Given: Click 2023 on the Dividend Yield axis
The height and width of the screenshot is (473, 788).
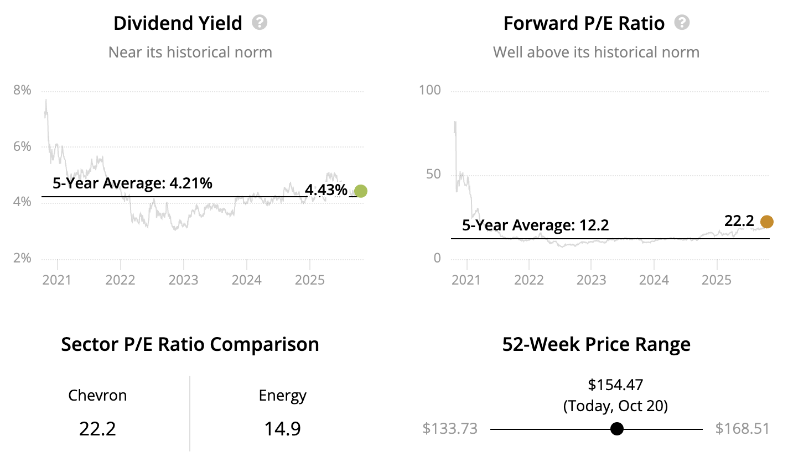Looking at the screenshot, I should pyautogui.click(x=183, y=280).
